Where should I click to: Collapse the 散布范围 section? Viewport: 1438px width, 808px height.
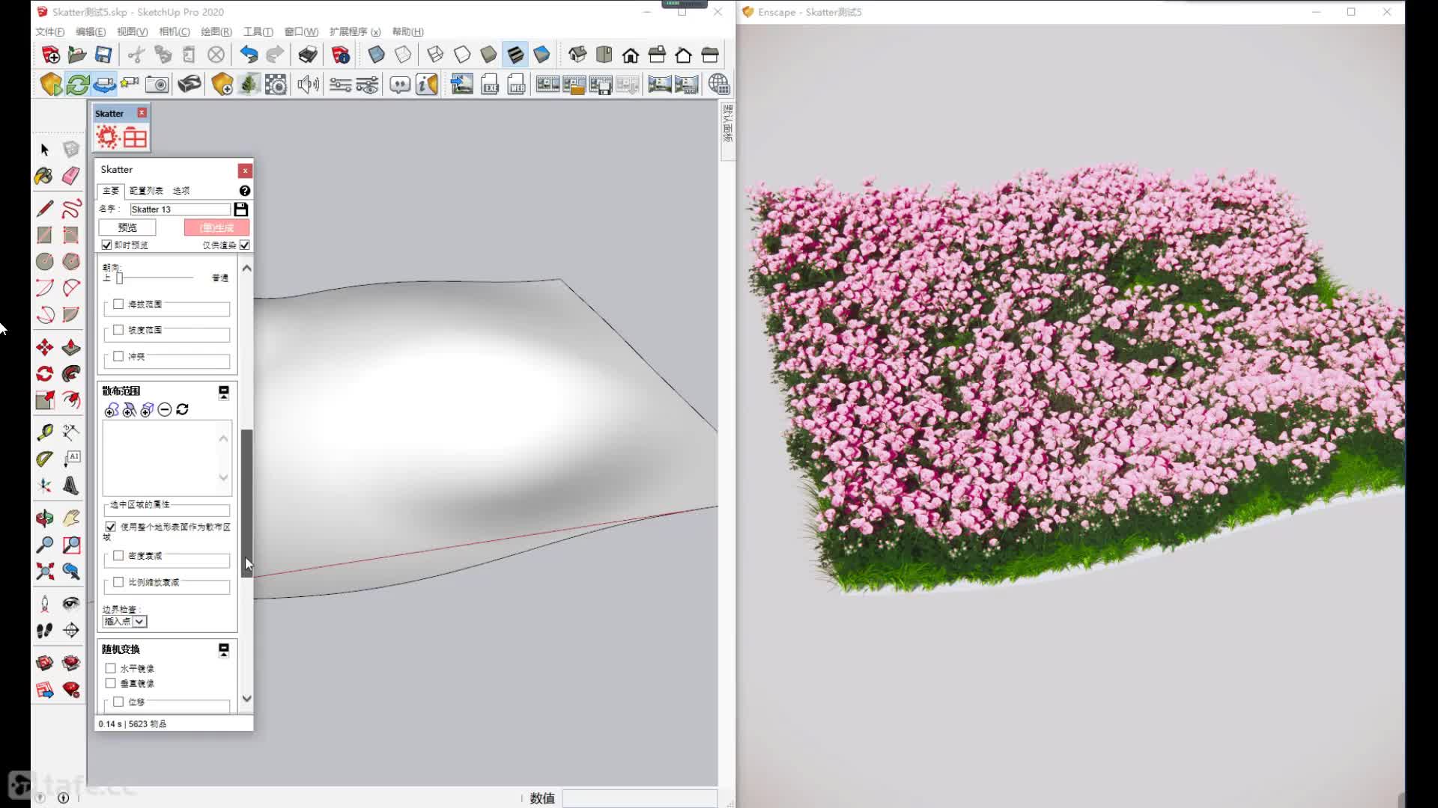[x=223, y=392]
